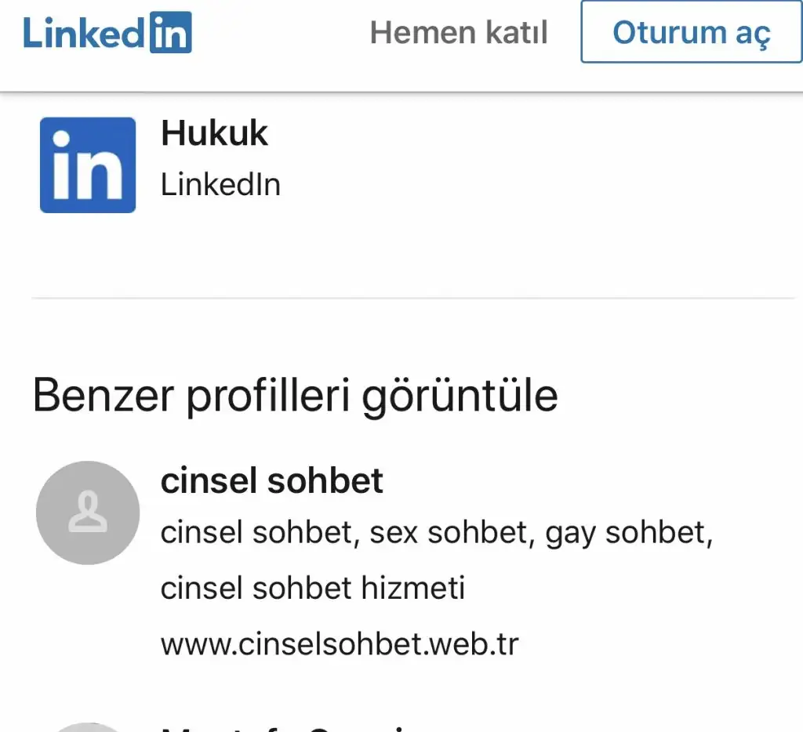Click the "LinkedIn" subtitle under Hukuk

220,185
